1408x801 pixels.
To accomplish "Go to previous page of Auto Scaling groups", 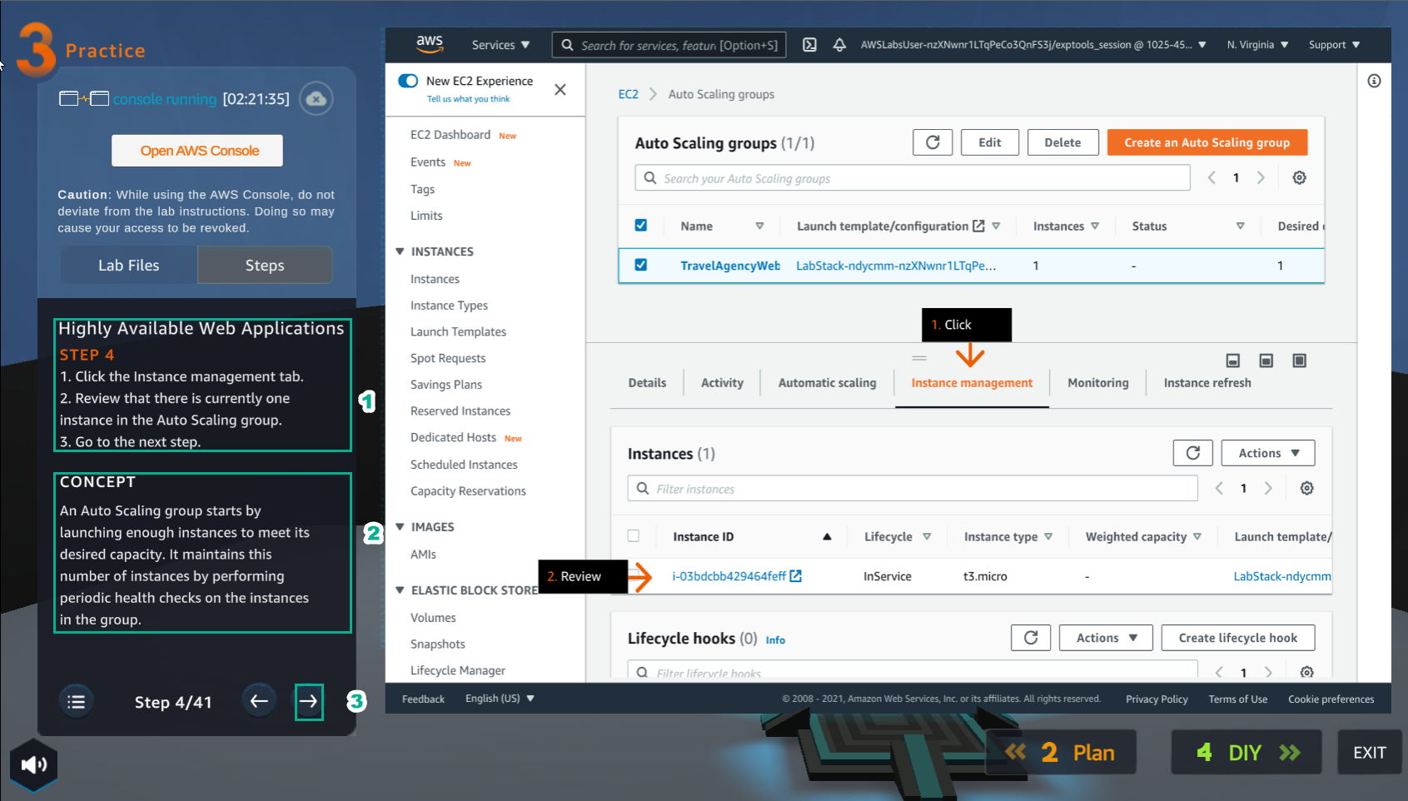I will point(1211,177).
